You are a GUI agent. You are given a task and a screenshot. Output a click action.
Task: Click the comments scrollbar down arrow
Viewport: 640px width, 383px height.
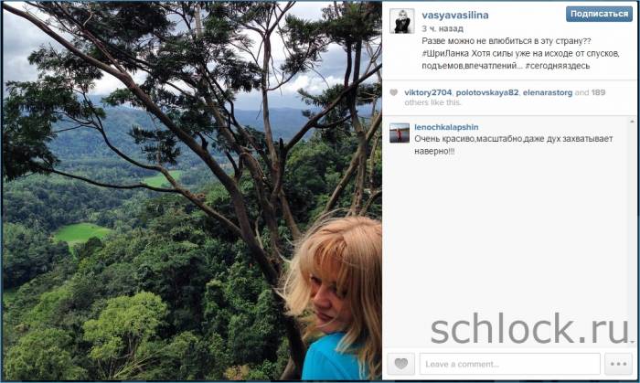(632, 342)
